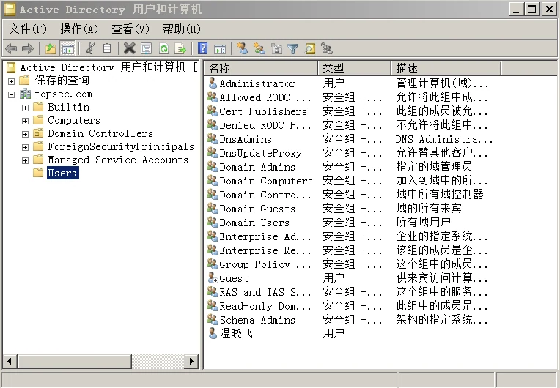Click the Forward arrow toolbar icon
Image resolution: width=560 pixels, height=388 pixels.
tap(28, 48)
